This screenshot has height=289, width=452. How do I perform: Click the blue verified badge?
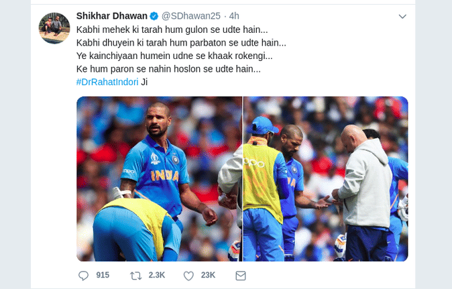(x=154, y=16)
